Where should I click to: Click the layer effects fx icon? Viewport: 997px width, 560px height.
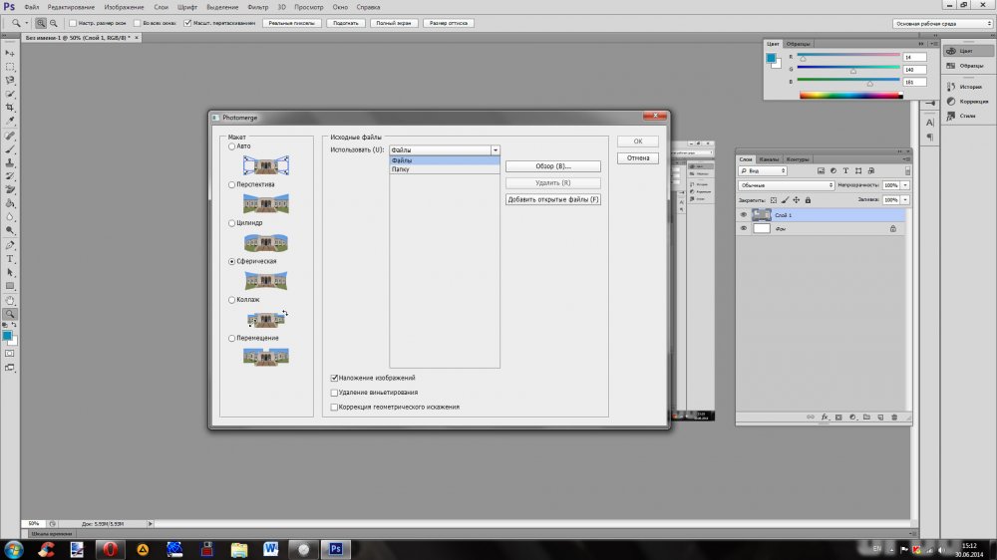[x=825, y=416]
